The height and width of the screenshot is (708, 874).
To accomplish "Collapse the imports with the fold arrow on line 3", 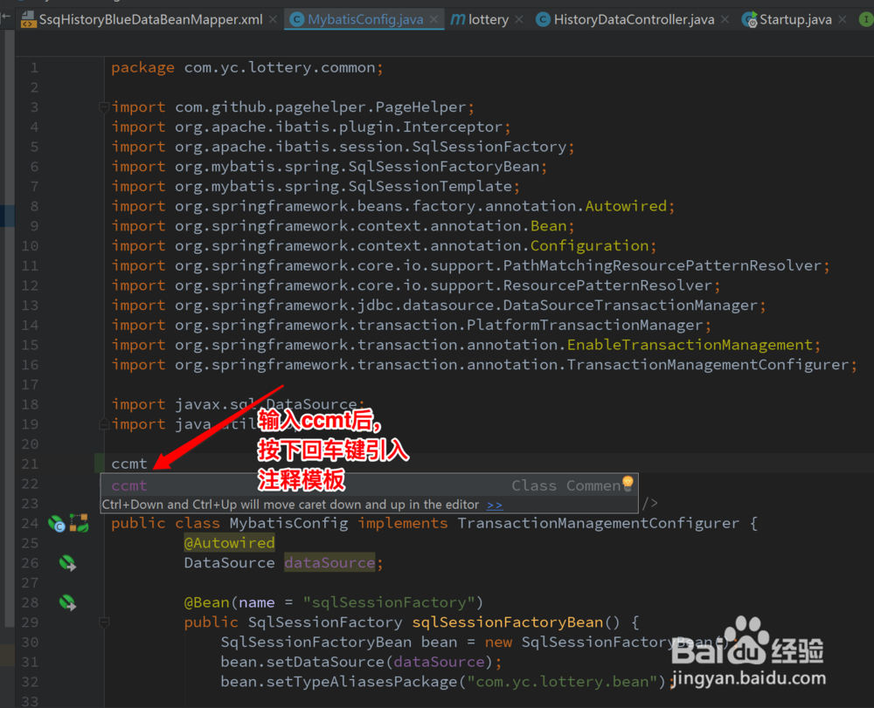I will (103, 106).
